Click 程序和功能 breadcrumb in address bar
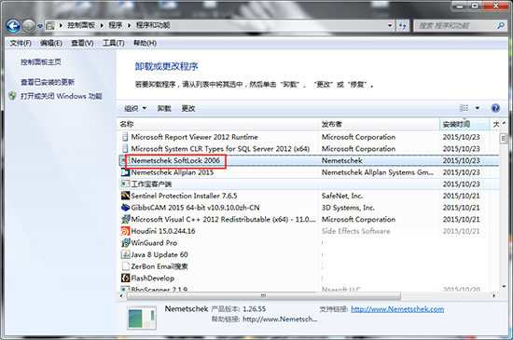Viewport: 513px width, 340px height. pyautogui.click(x=153, y=25)
